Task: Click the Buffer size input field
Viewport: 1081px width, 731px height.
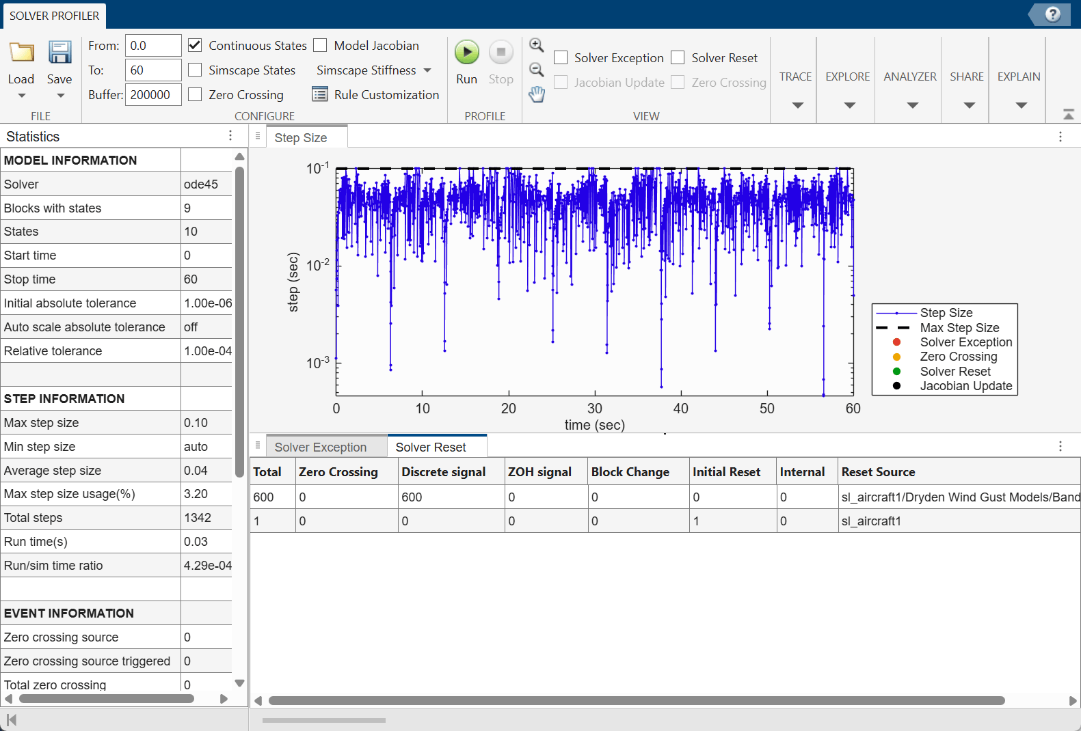Action: pos(153,94)
